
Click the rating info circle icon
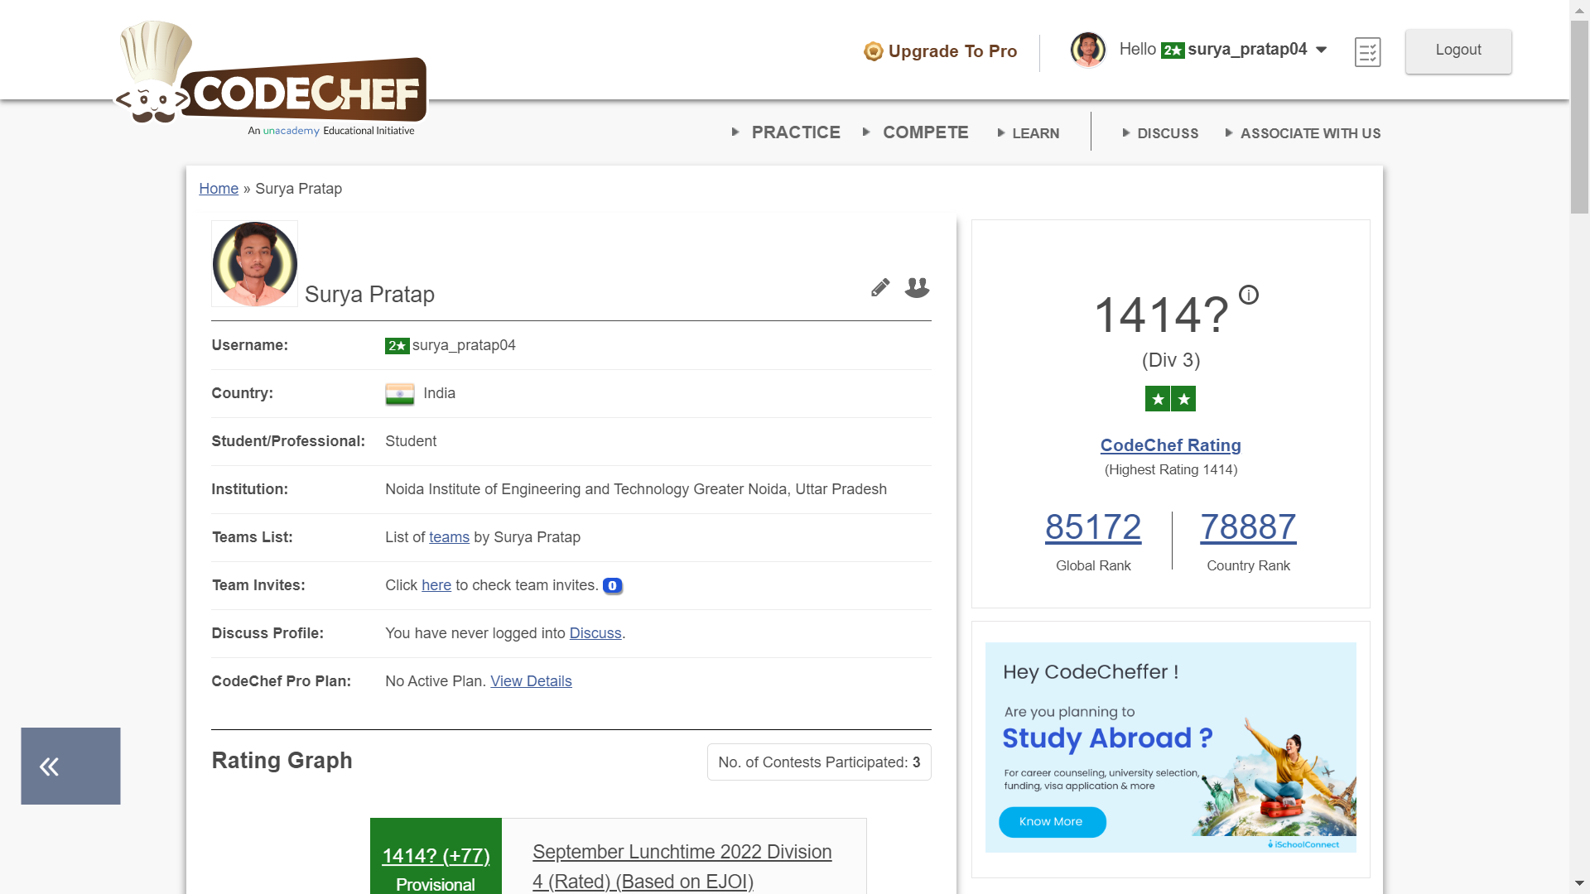pos(1249,295)
